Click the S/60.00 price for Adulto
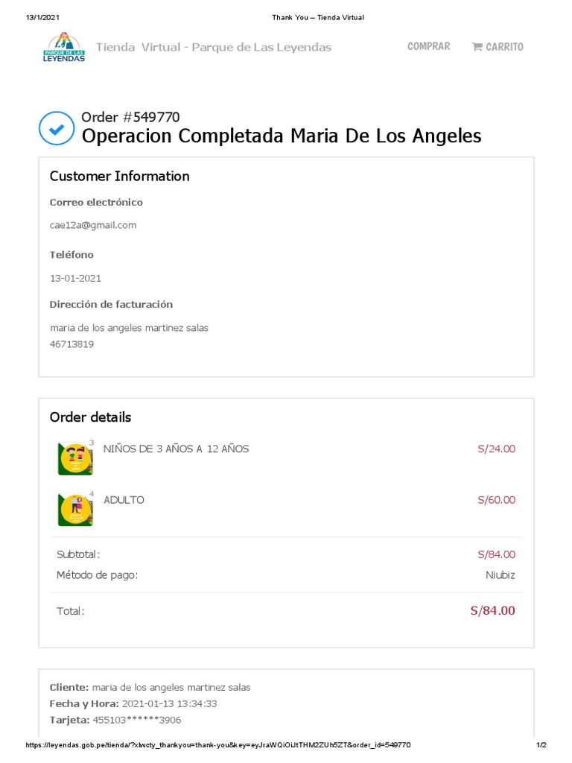The image size is (572, 763). 496,500
